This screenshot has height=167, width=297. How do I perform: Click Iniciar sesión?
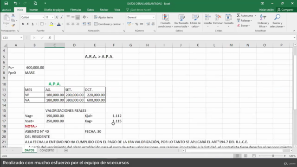click(266, 10)
